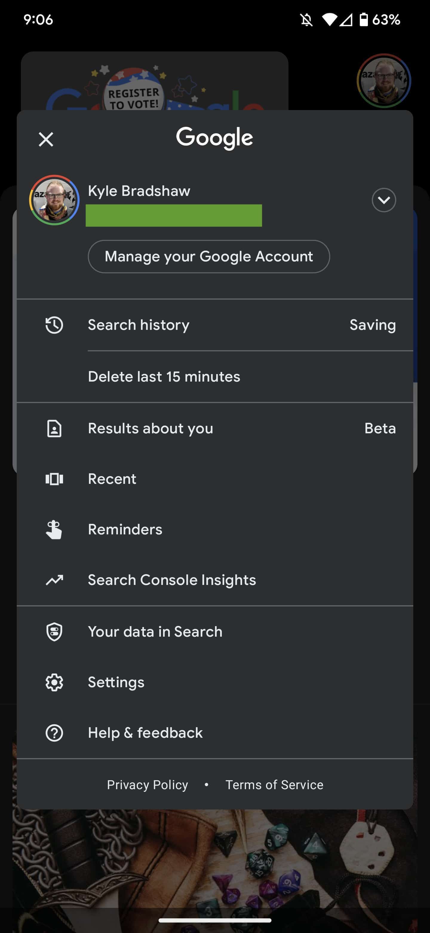Close the Google account menu

(46, 139)
